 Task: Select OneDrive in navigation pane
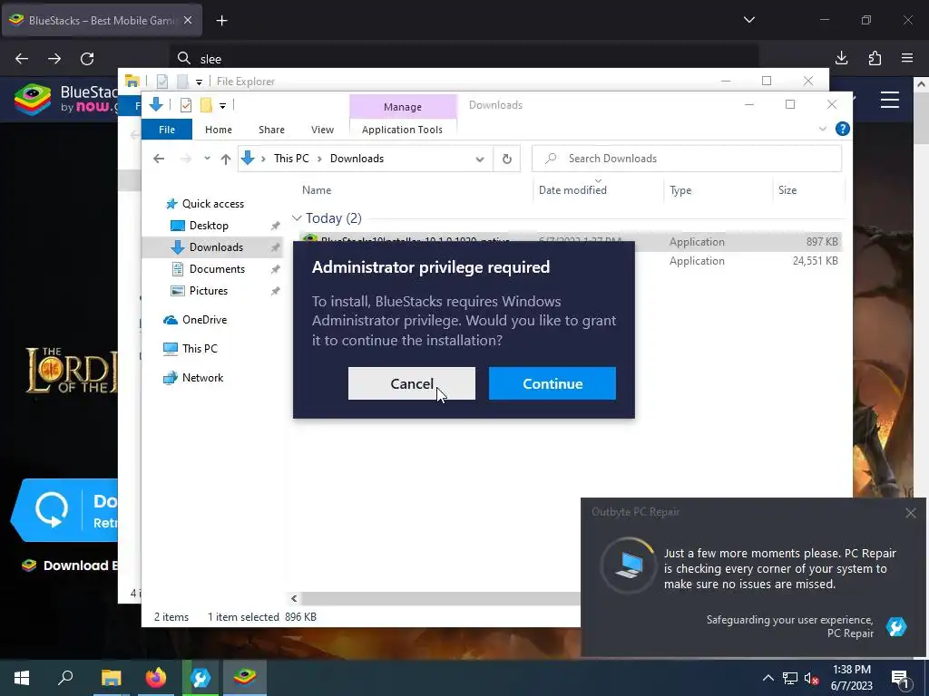[204, 320]
